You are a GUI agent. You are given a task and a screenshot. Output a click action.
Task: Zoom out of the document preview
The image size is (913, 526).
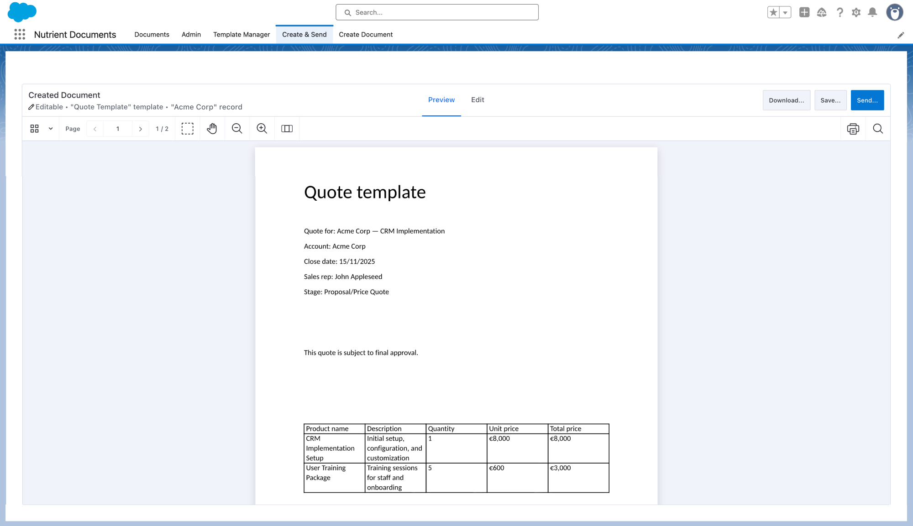click(237, 128)
